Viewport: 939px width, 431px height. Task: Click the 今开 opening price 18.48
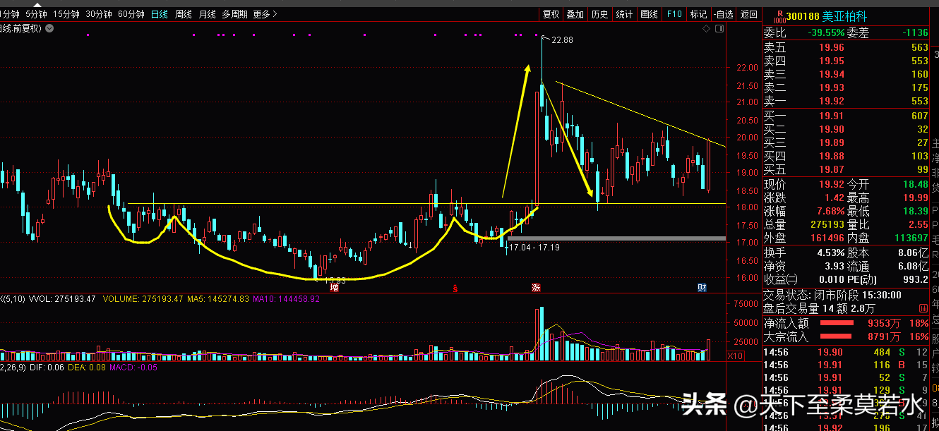click(x=915, y=185)
